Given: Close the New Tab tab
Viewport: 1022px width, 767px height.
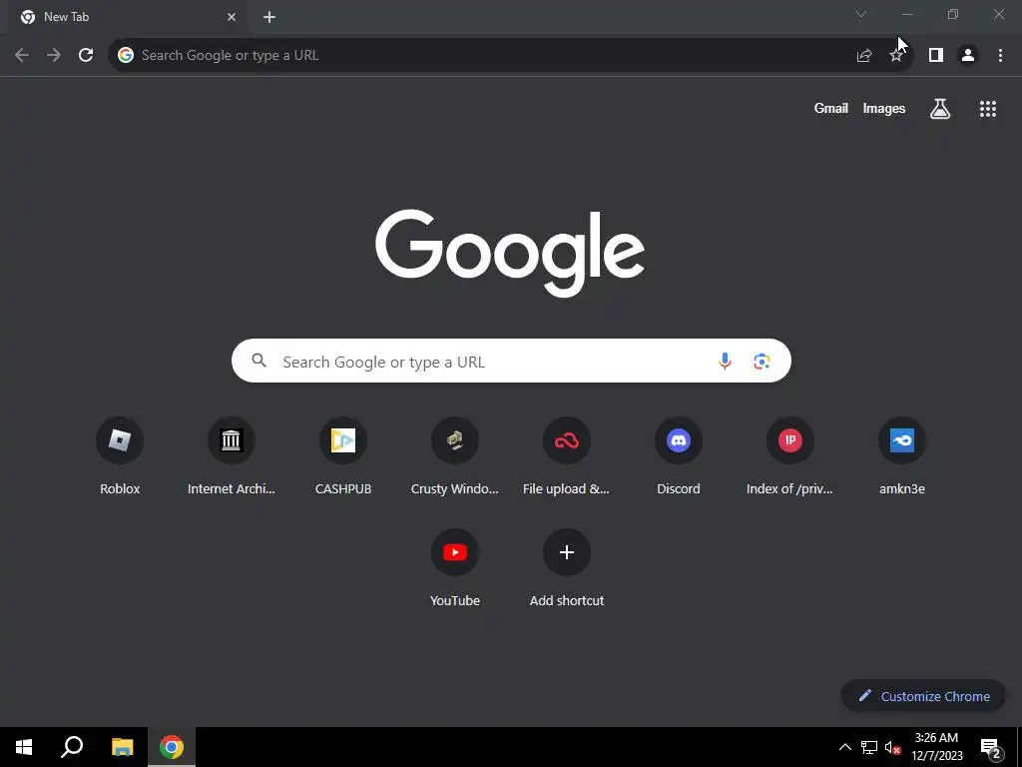Looking at the screenshot, I should 232,17.
